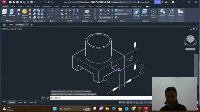This screenshot has height=112, width=200.
Task: Click the user account name
Action: click(x=145, y=2)
